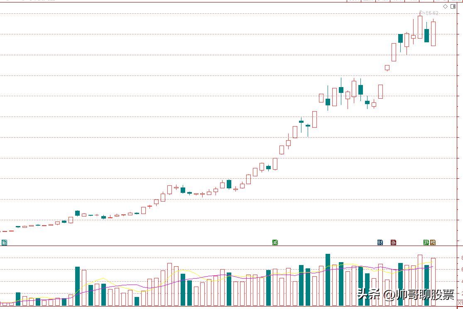Click the blue 财 marker icon
Viewport: 463px width, 309px height.
380,242
